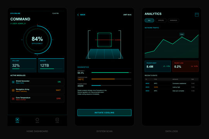Toggle the Shield Generator ON status

pyautogui.click(x=59, y=82)
